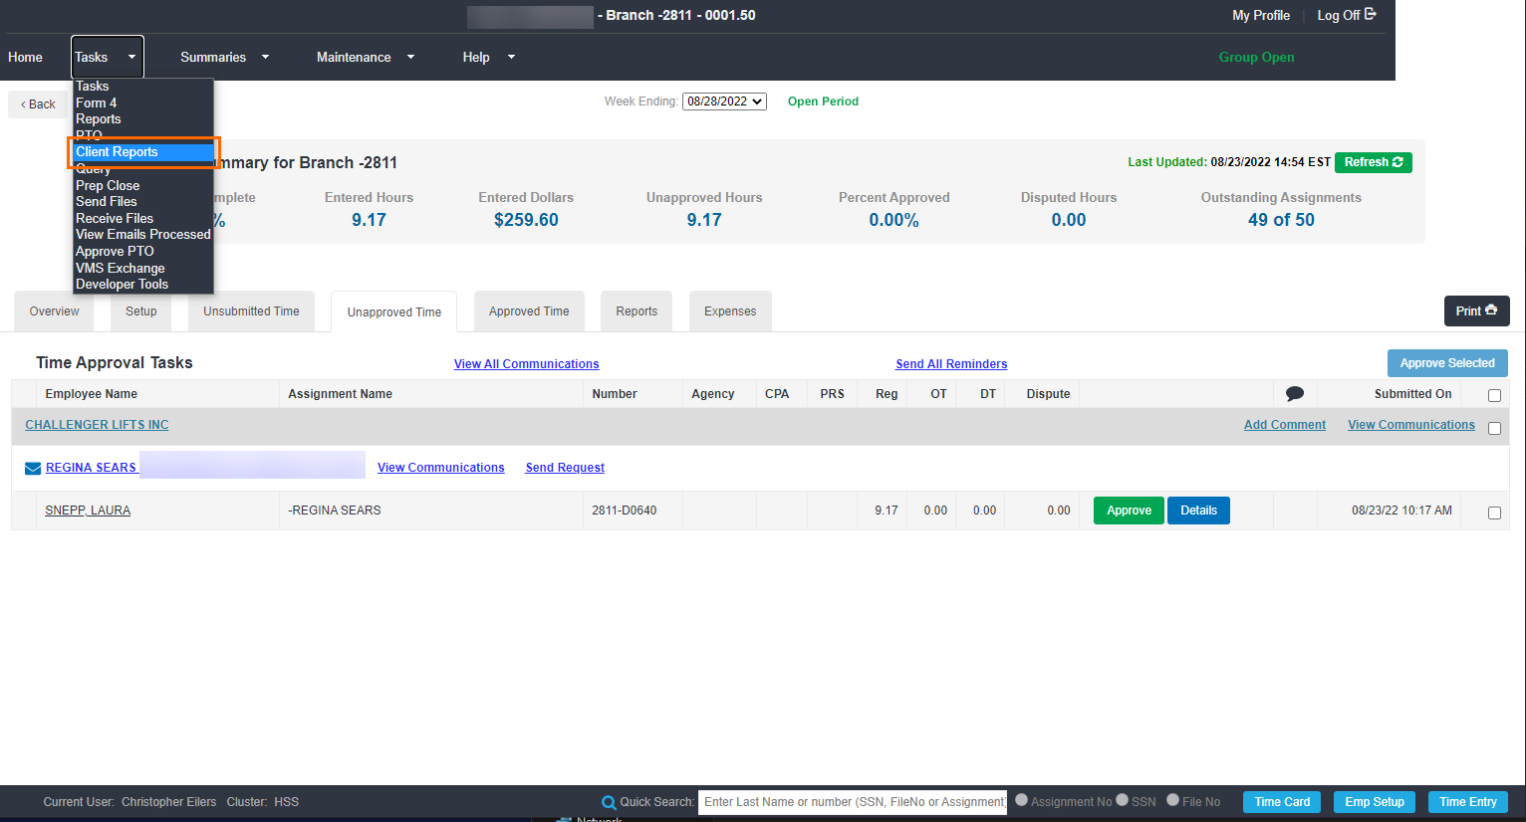Approve Laura Snepp's time entry
Viewport: 1526px width, 822px height.
pos(1128,511)
